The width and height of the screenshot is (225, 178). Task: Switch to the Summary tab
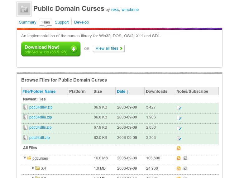pyautogui.click(x=27, y=22)
